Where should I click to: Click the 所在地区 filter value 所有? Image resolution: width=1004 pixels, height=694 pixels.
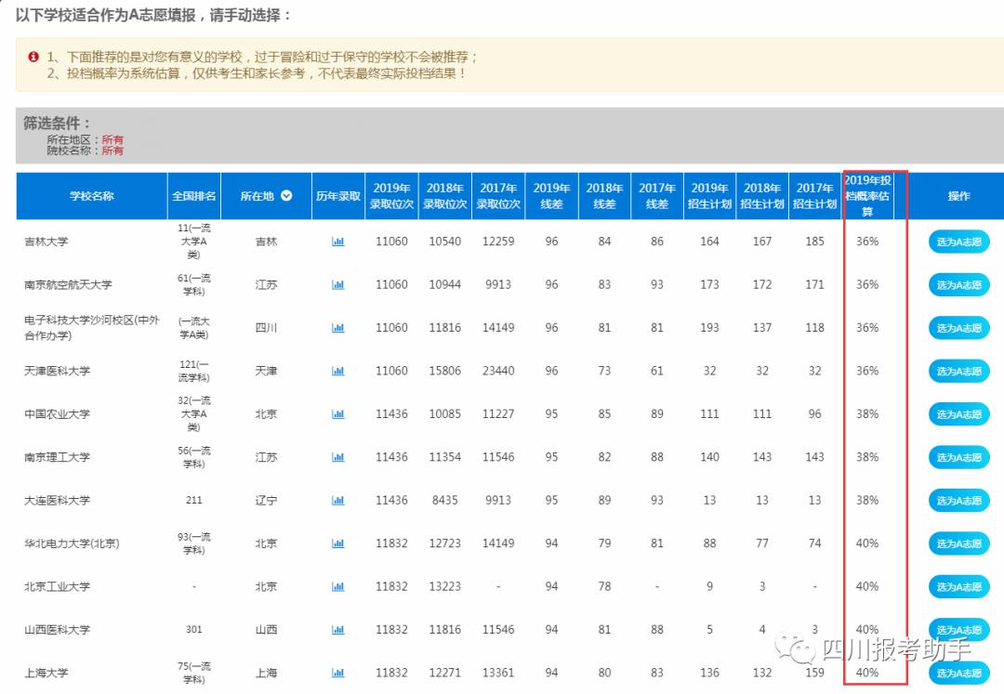point(112,139)
